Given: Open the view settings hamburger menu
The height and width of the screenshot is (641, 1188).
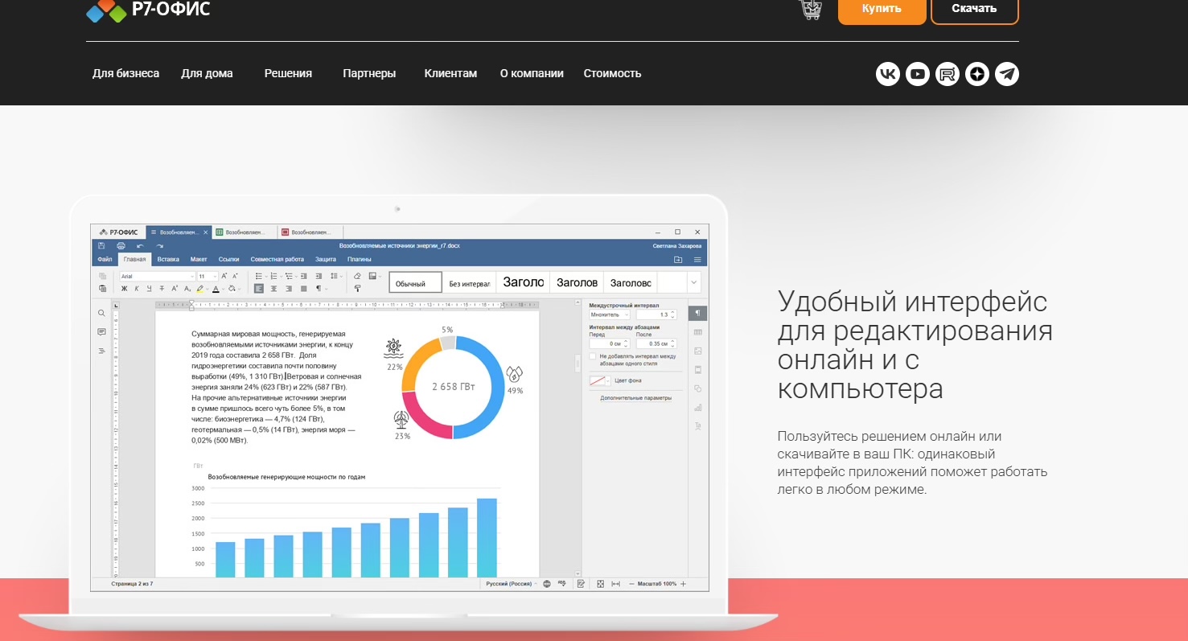Looking at the screenshot, I should pyautogui.click(x=697, y=260).
